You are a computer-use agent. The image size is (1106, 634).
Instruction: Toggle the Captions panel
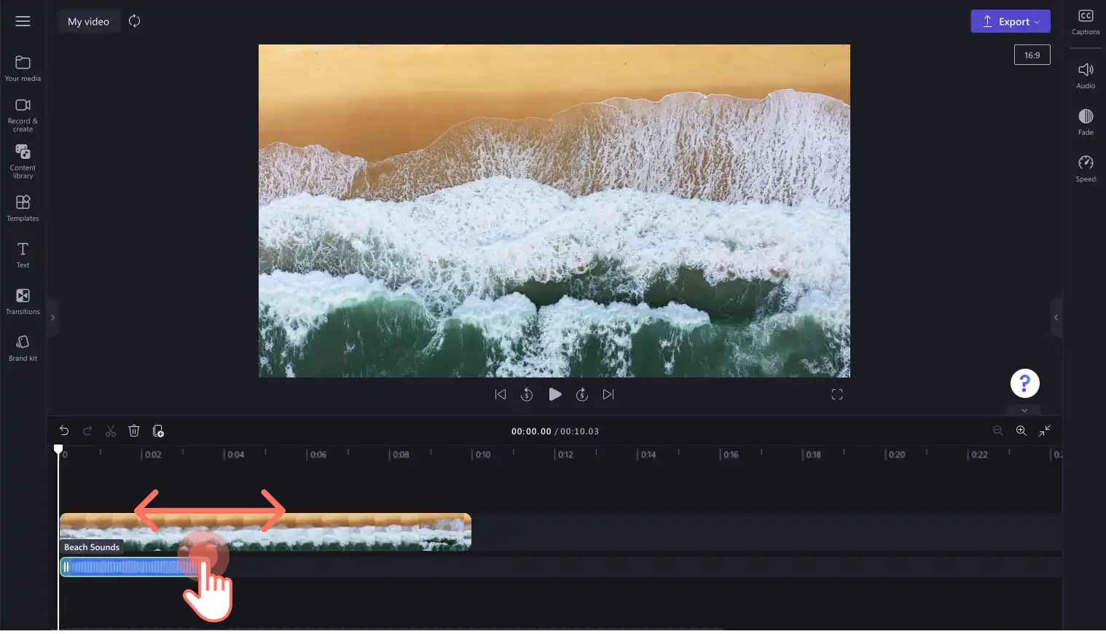(x=1086, y=22)
